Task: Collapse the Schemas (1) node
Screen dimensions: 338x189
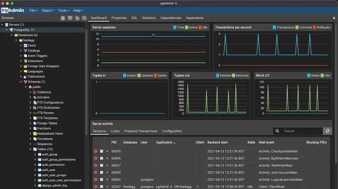Action: point(21,82)
